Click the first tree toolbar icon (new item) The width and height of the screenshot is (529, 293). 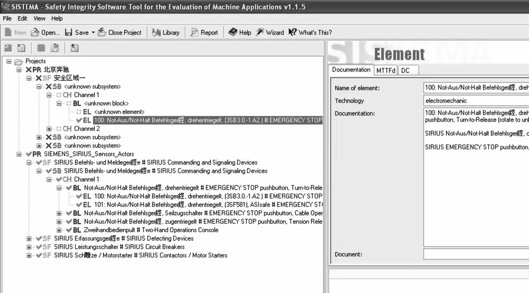[8, 48]
